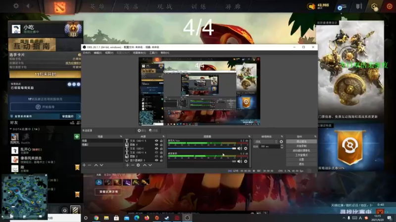Adjust the desktop audio volume slider

tap(202, 161)
